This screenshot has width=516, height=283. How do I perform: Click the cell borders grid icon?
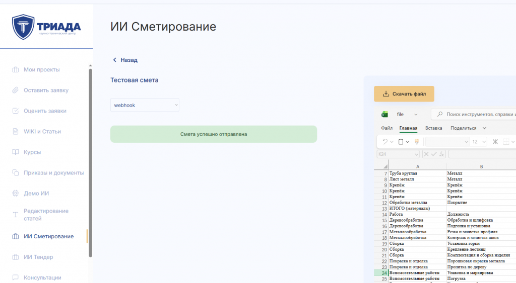click(506, 142)
